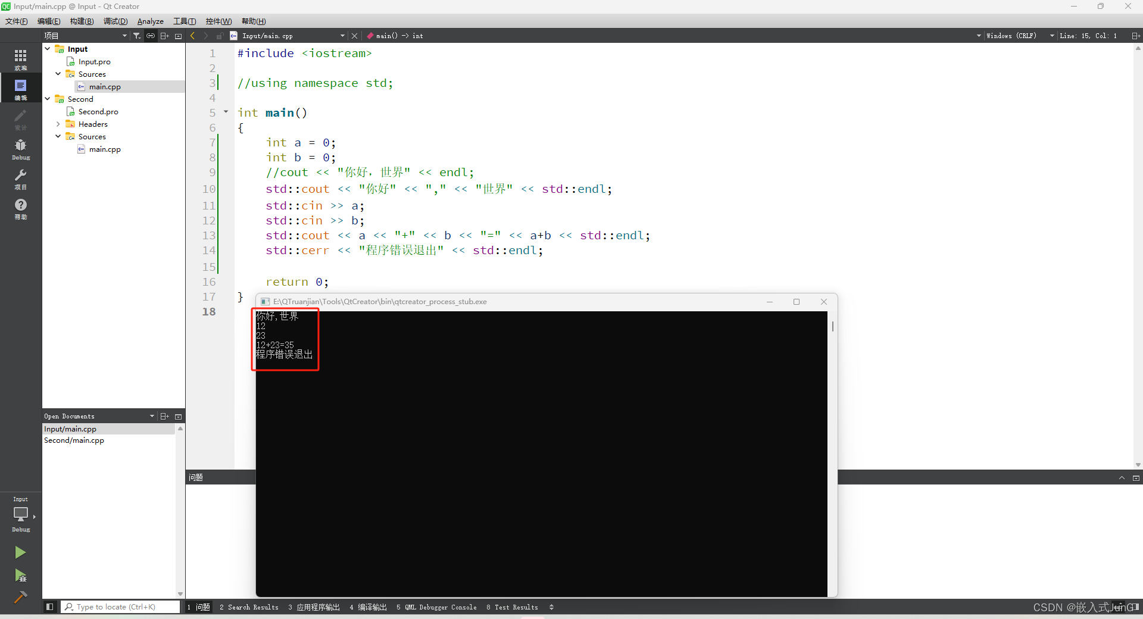Collapse the Sources folder under Second

[58, 136]
